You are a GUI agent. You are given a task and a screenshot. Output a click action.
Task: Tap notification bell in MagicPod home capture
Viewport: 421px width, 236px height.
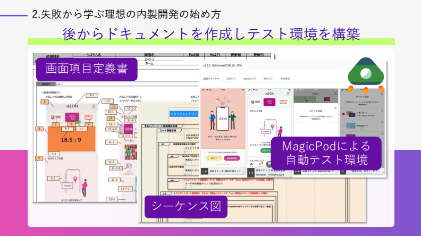pyautogui.click(x=288, y=93)
